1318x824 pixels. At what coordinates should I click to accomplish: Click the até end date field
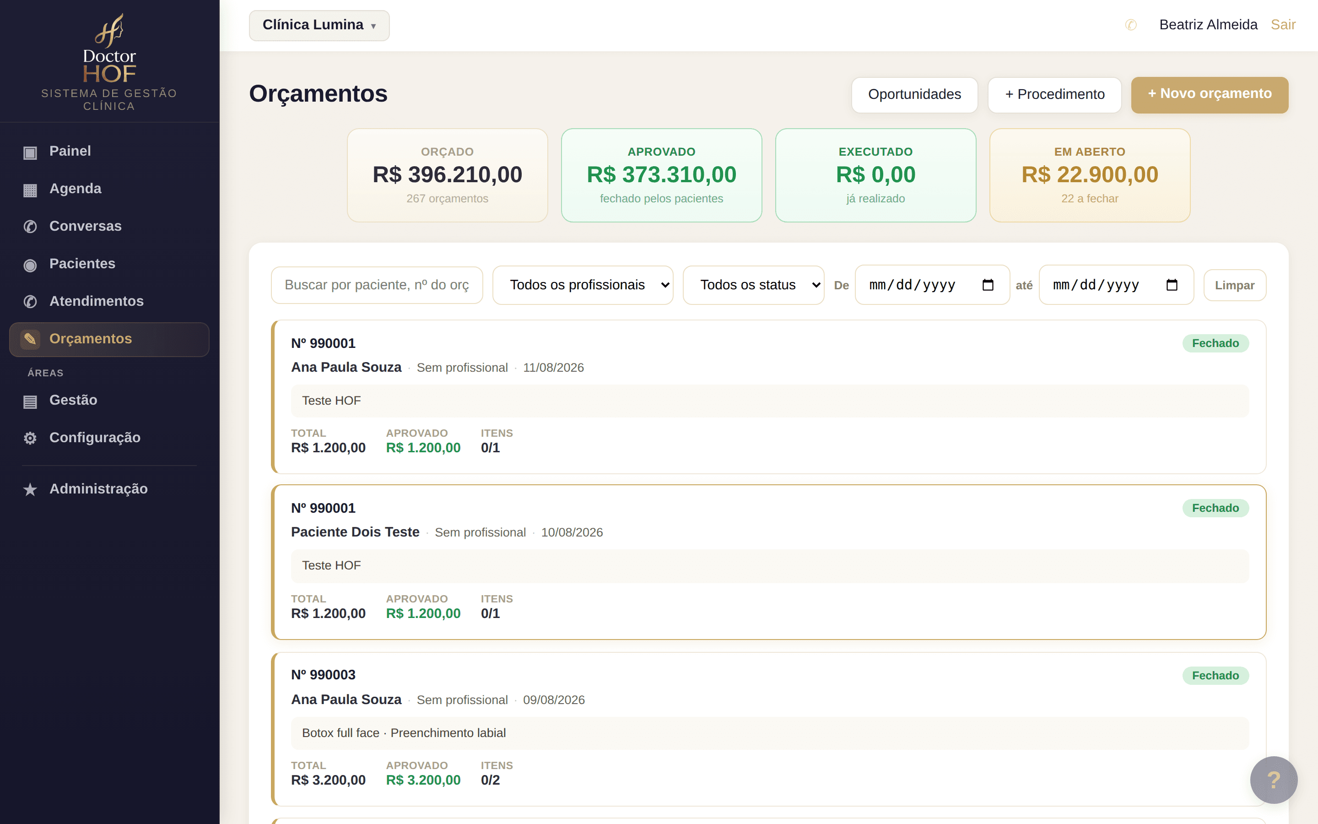[x=1116, y=285]
